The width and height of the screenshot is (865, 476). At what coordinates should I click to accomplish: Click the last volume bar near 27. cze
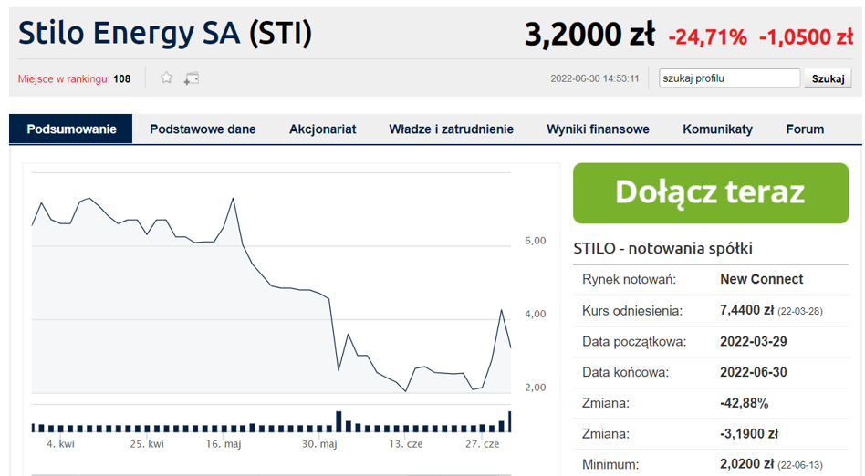[510, 421]
